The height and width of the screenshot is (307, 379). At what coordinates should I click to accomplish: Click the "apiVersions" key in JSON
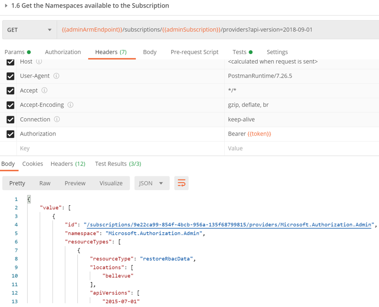point(110,293)
